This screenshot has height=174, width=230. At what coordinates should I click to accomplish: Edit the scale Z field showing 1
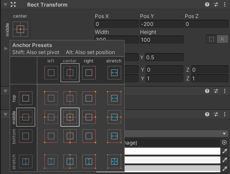click(210, 78)
